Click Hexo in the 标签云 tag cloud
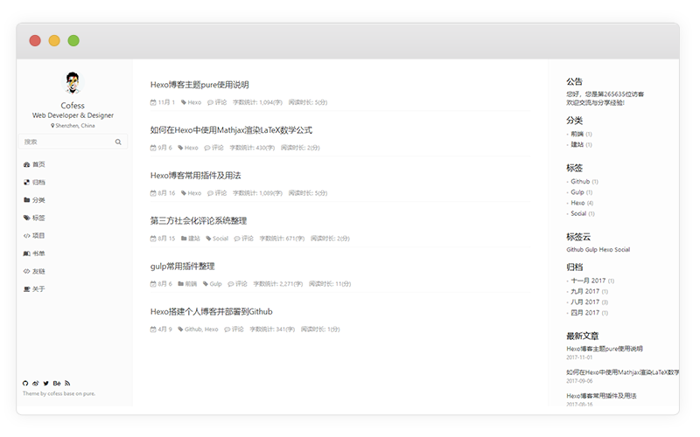The image size is (700, 437). pos(605,250)
